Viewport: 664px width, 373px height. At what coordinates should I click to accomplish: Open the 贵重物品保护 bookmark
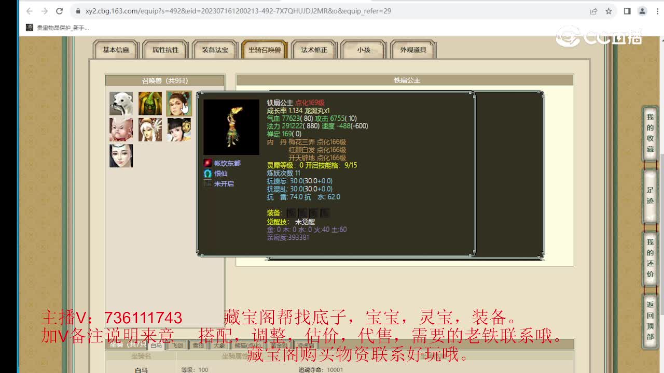tap(57, 27)
